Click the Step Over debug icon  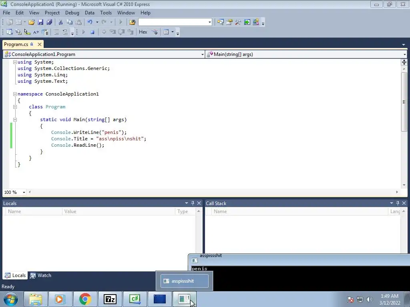tap(122, 32)
